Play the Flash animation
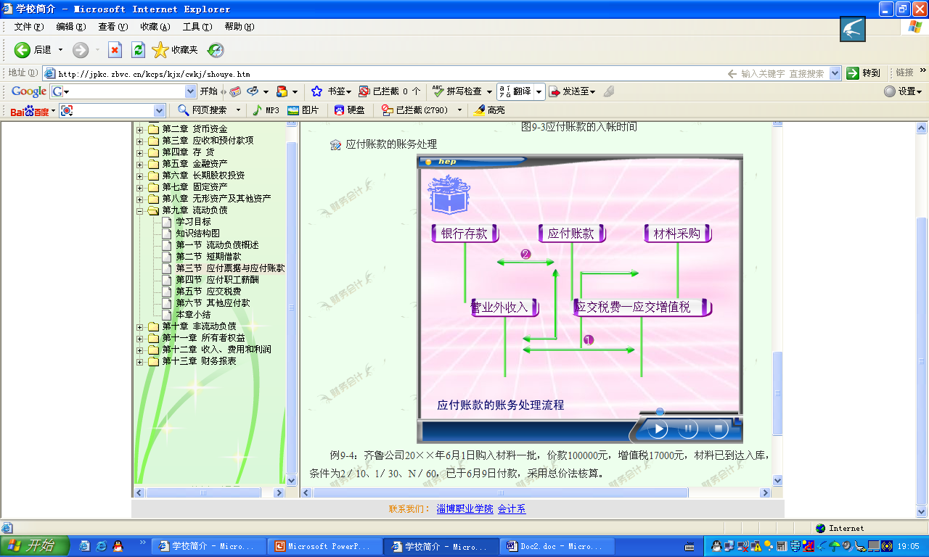The width and height of the screenshot is (929, 557). (x=658, y=429)
